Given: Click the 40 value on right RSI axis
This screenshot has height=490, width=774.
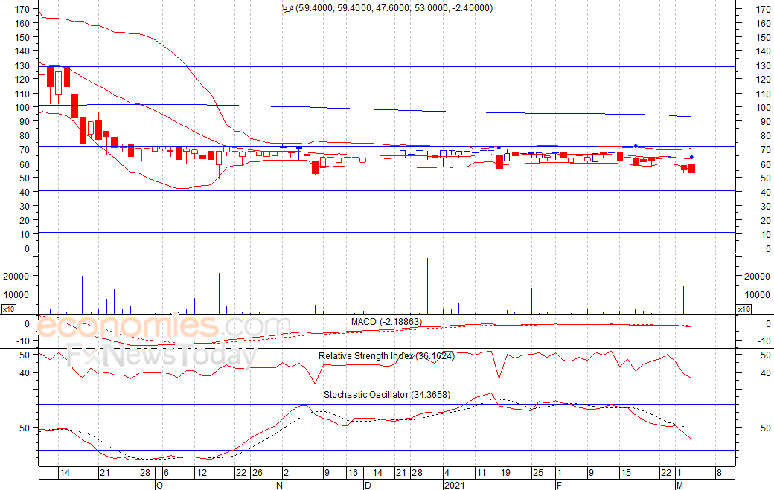Looking at the screenshot, I should pyautogui.click(x=766, y=373).
